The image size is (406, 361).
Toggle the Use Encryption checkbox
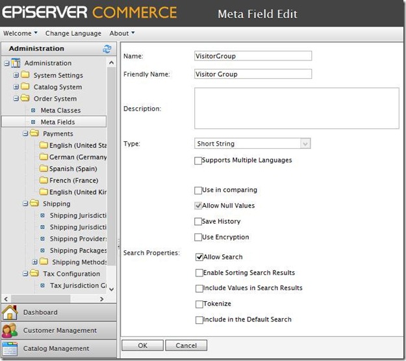tap(199, 237)
